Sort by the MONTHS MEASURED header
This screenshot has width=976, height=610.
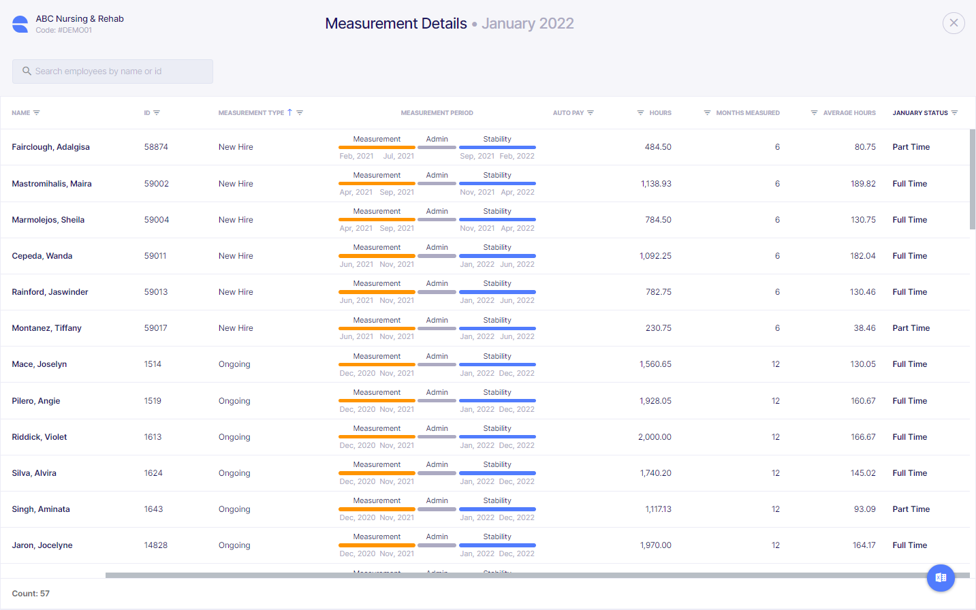[x=748, y=113]
